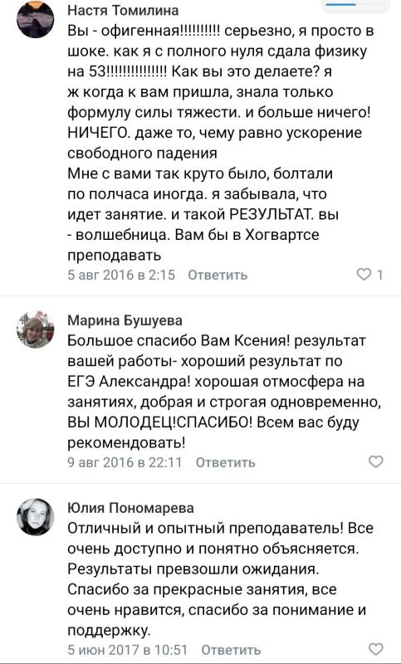Image resolution: width=401 pixels, height=664 pixels.
Task: View the like count 1 beside heart
Action: (x=379, y=275)
